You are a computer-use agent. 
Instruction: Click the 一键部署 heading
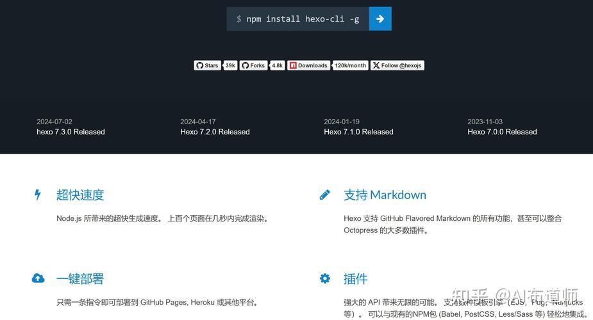point(80,278)
